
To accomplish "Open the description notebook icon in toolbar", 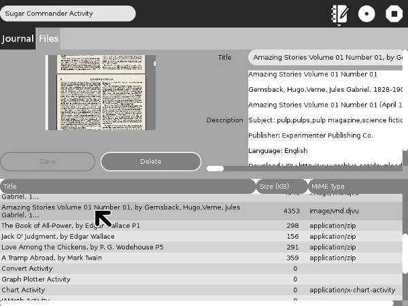I will 339,14.
